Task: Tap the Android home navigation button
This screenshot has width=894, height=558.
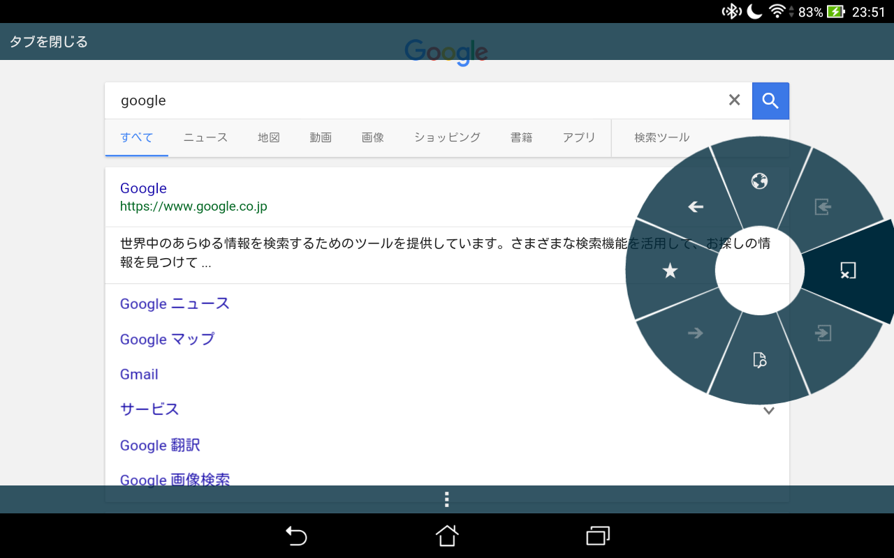Action: pyautogui.click(x=447, y=536)
